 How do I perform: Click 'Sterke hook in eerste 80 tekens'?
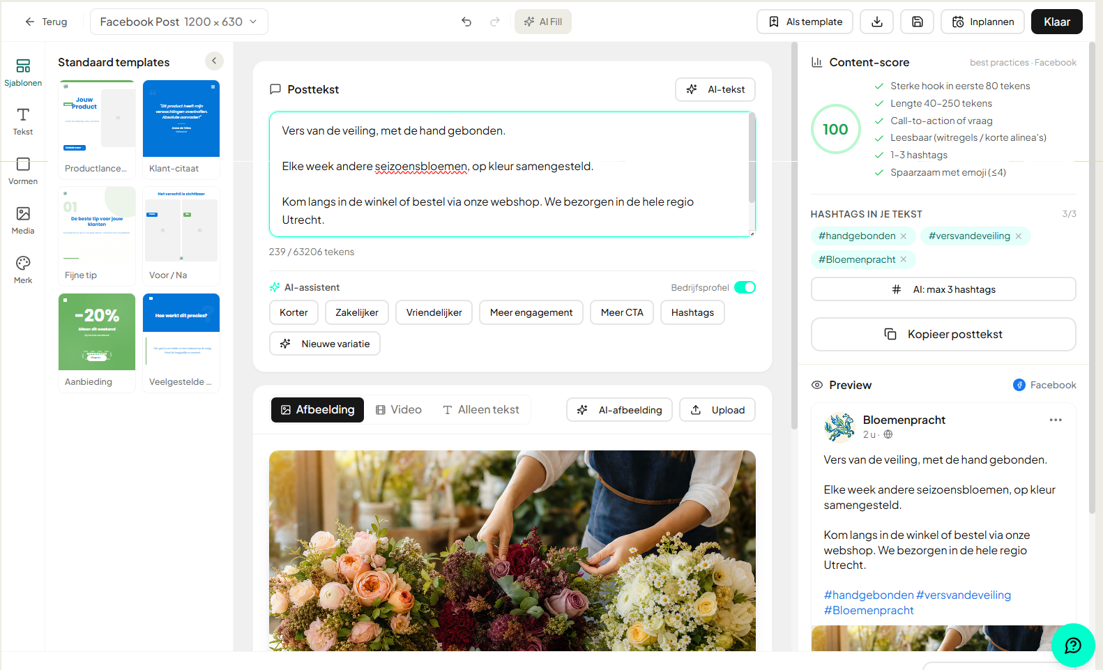tap(960, 86)
